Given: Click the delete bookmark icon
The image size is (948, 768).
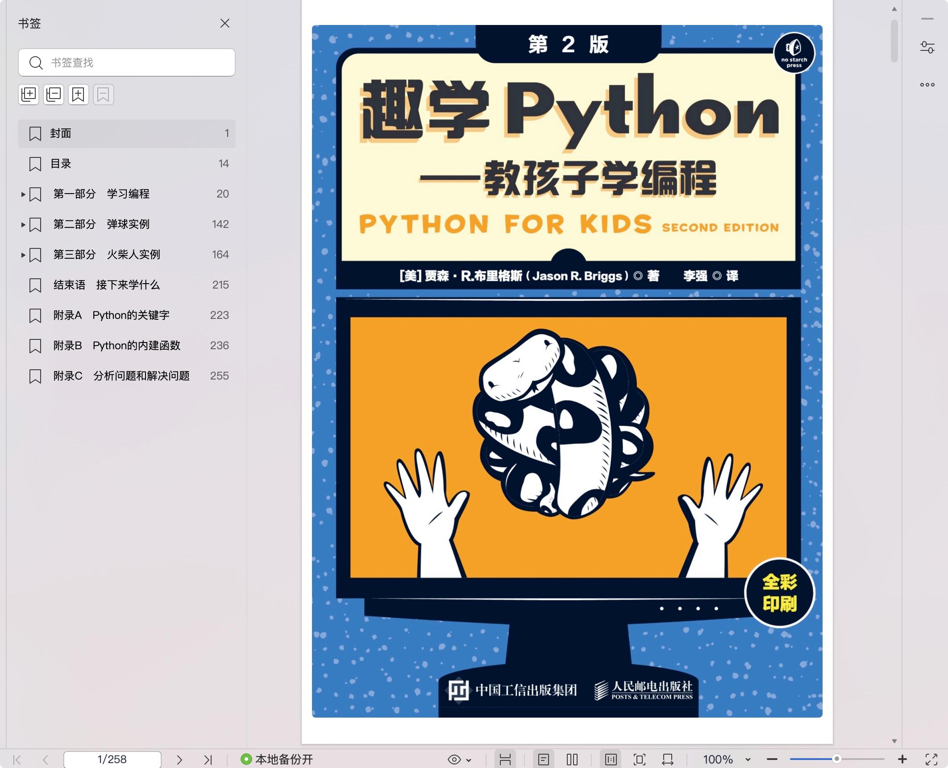Looking at the screenshot, I should (x=104, y=95).
